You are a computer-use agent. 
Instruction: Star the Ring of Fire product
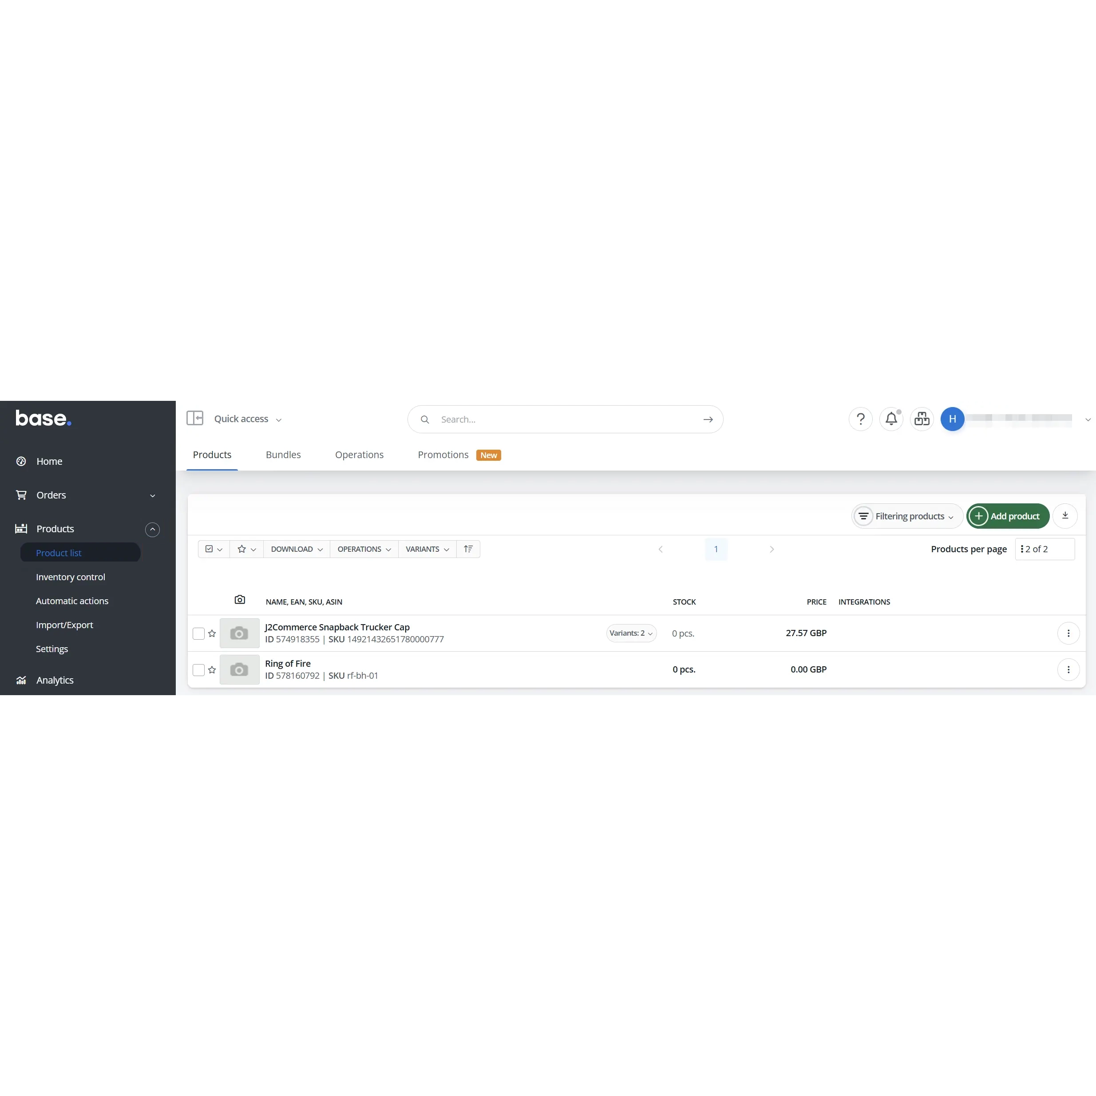click(x=212, y=669)
